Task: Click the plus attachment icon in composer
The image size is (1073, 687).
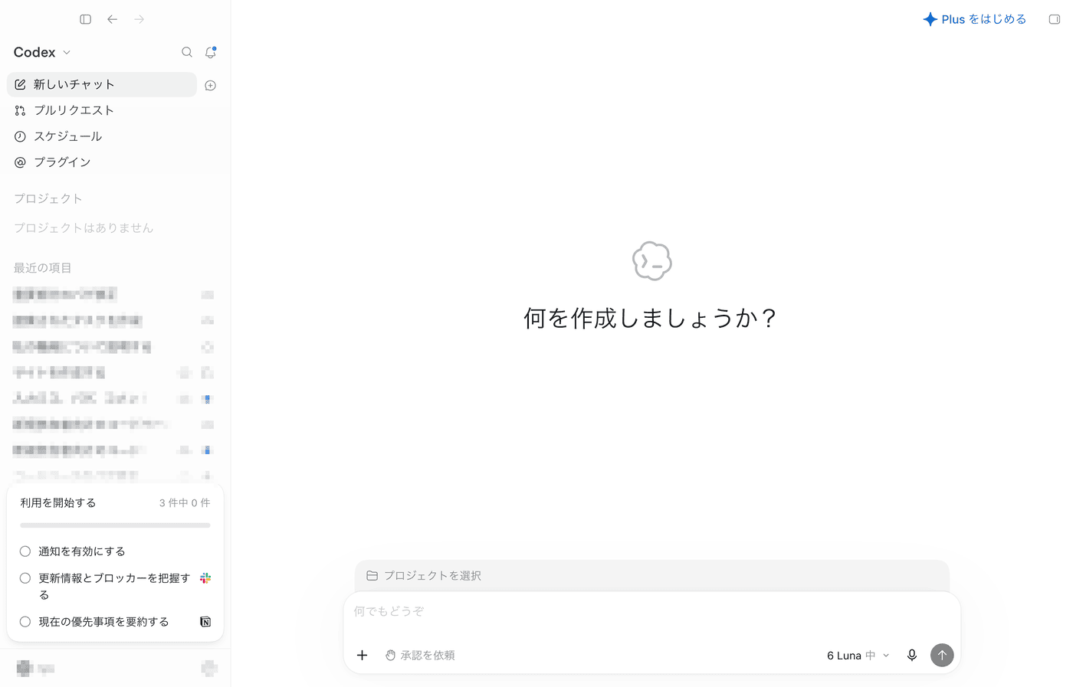Action: (x=363, y=656)
